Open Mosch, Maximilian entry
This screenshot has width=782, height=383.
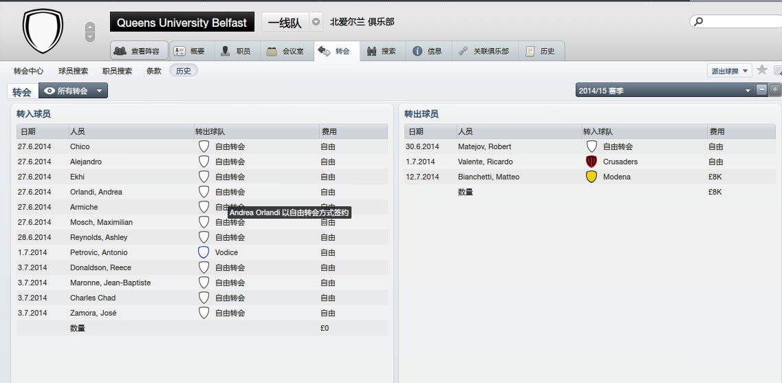pyautogui.click(x=101, y=222)
